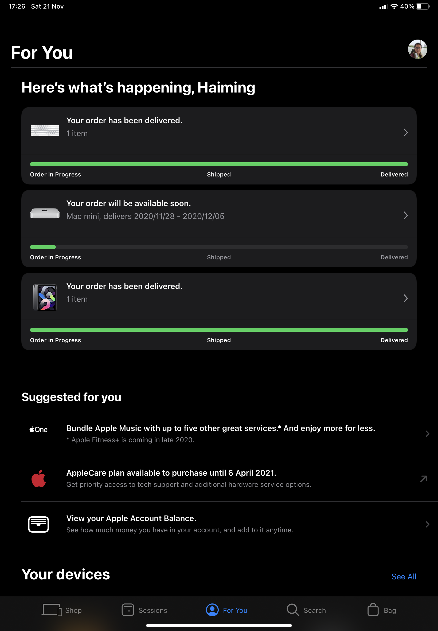Tap the Apple Account Balance wallet icon
Screen dimensions: 438x631
(38, 524)
